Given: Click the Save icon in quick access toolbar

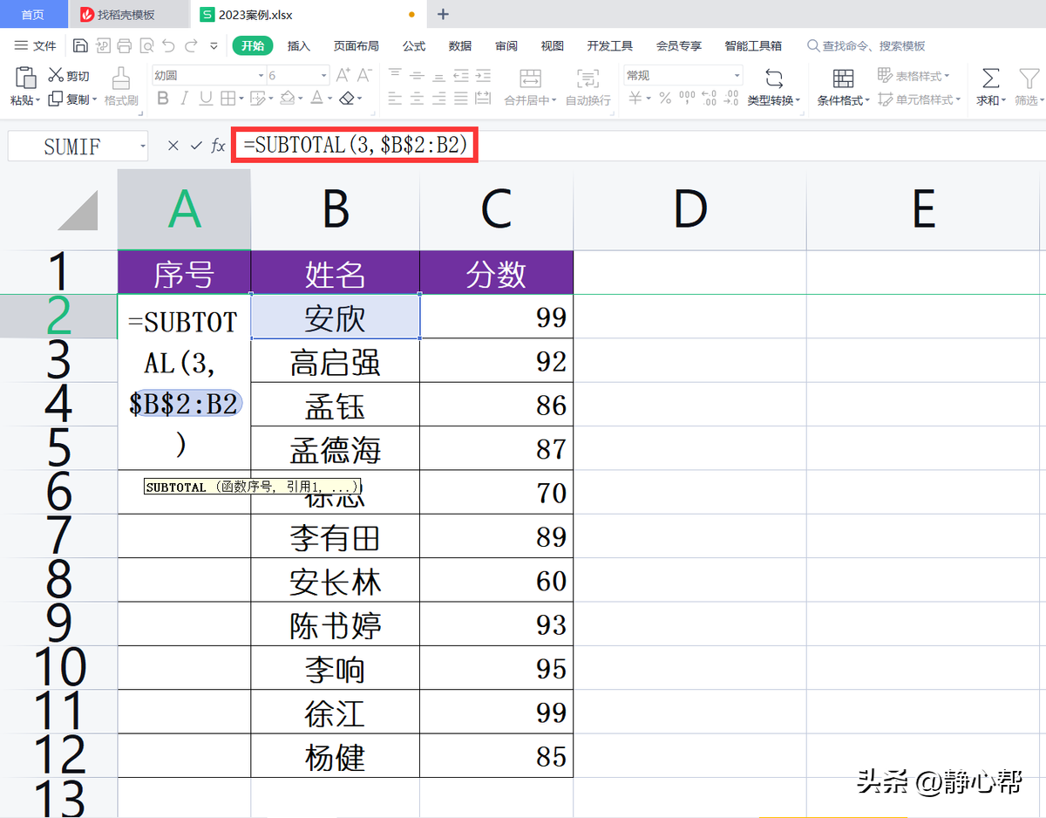Looking at the screenshot, I should pyautogui.click(x=80, y=45).
